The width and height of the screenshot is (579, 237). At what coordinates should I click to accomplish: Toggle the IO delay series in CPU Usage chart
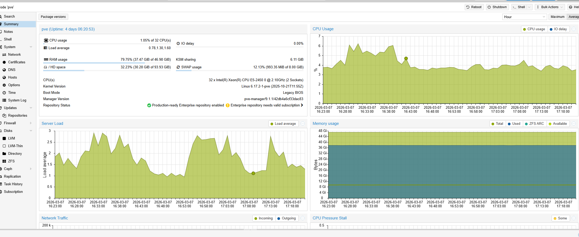coord(558,29)
